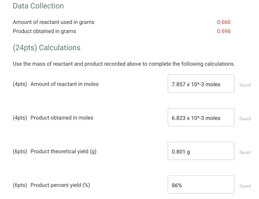Click the (4pts) marker before reactant in moles
The height and width of the screenshot is (199, 259).
click(x=20, y=84)
